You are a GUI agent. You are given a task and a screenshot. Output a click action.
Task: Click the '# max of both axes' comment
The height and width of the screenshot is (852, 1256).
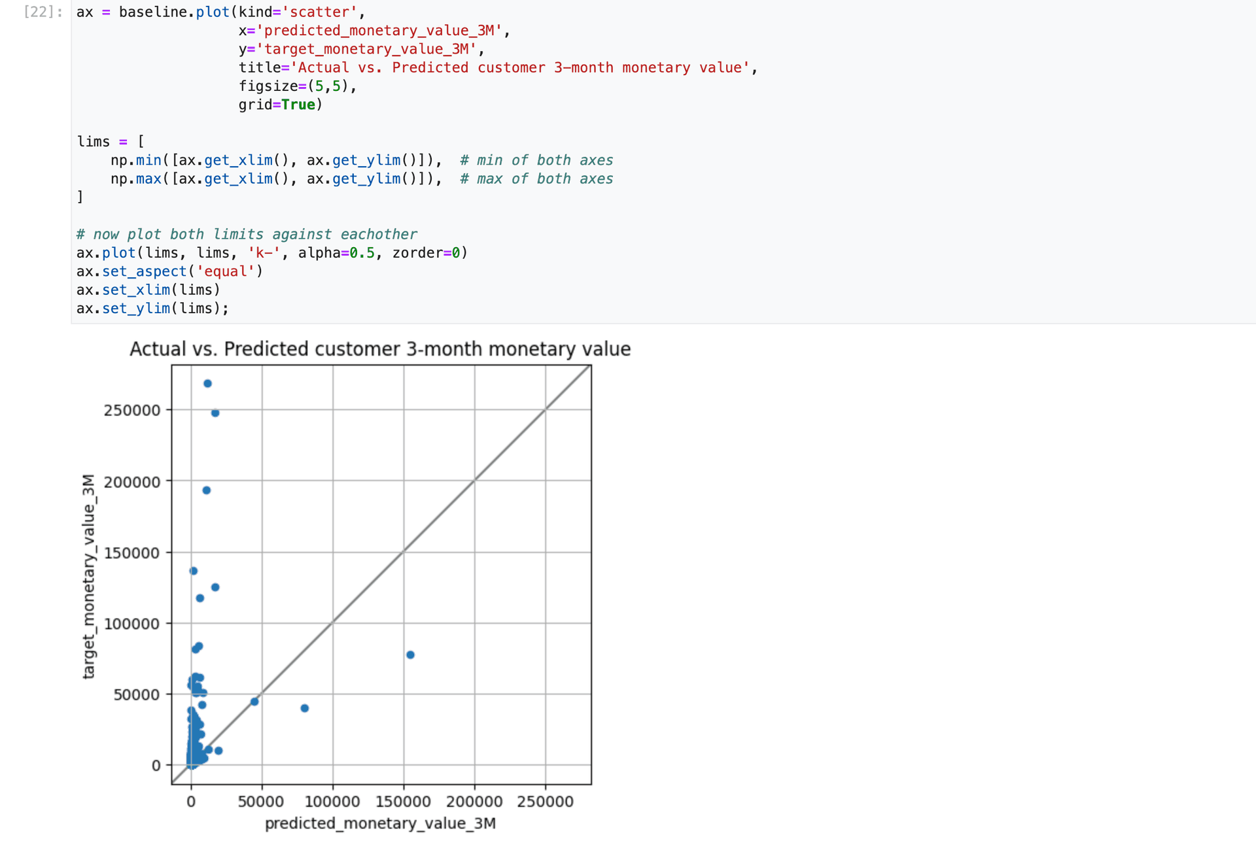[536, 179]
